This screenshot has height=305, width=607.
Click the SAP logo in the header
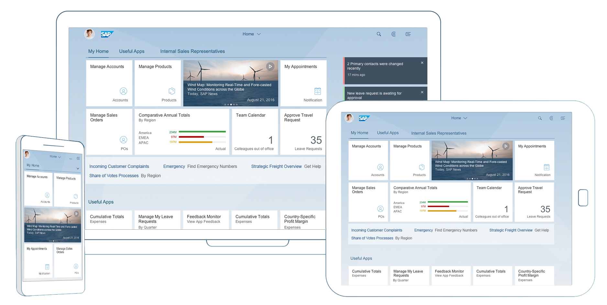point(107,34)
